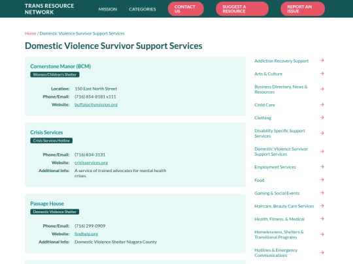
Task: Click arrow icon beside Food
Action: click(x=322, y=180)
